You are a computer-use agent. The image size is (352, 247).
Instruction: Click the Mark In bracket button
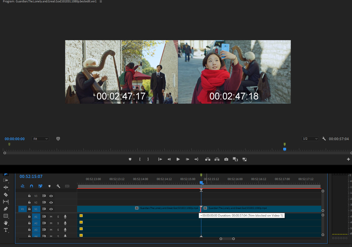click(x=140, y=159)
